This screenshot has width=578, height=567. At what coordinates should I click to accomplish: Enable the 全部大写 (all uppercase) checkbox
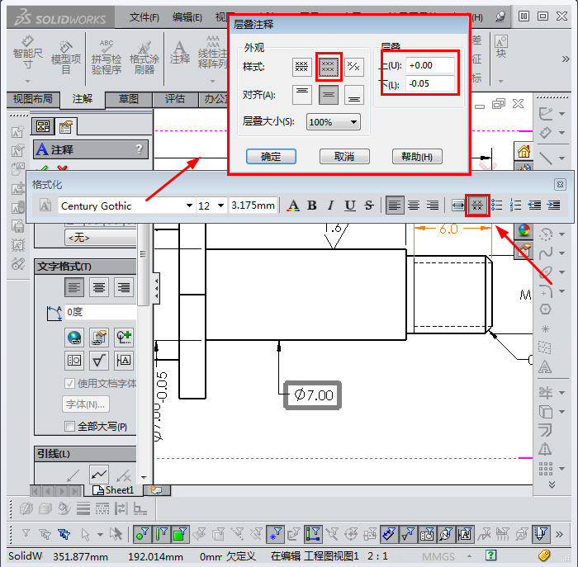tap(70, 427)
